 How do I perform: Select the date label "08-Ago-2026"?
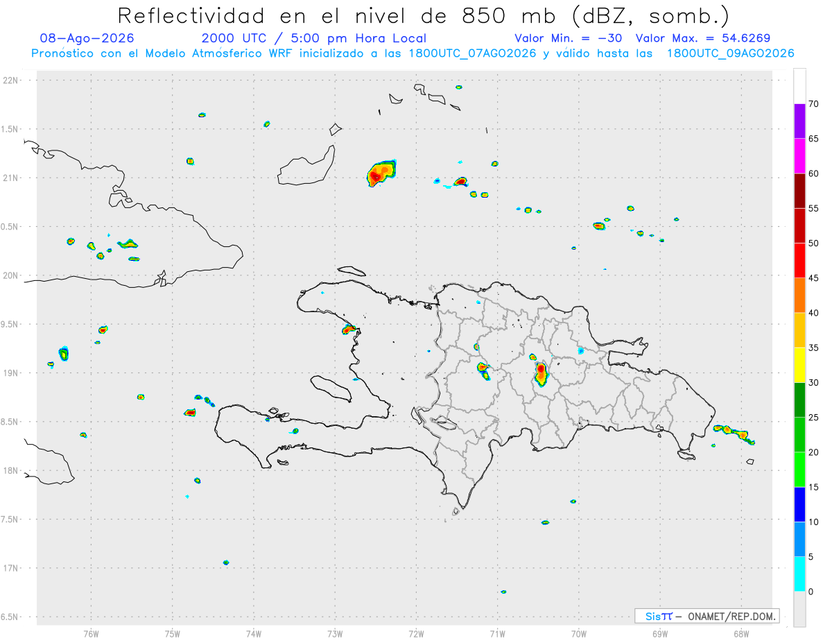[87, 38]
